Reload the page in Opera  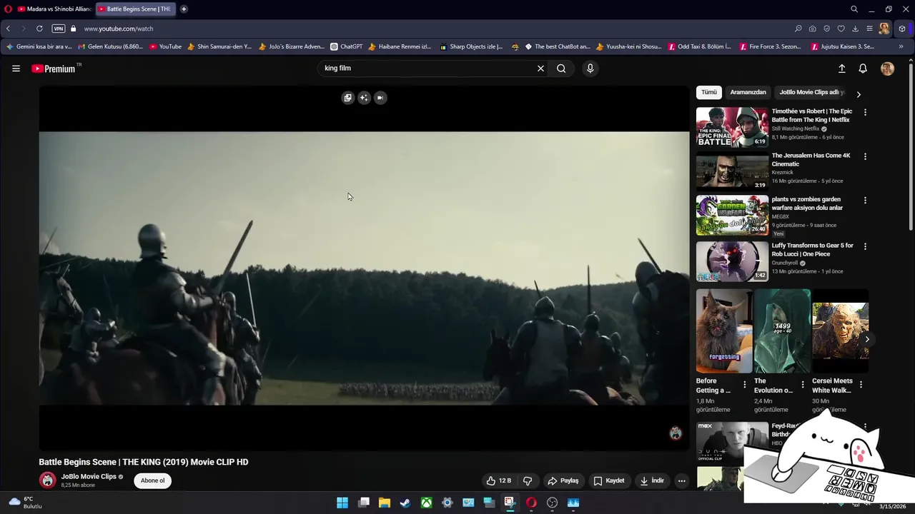[39, 29]
